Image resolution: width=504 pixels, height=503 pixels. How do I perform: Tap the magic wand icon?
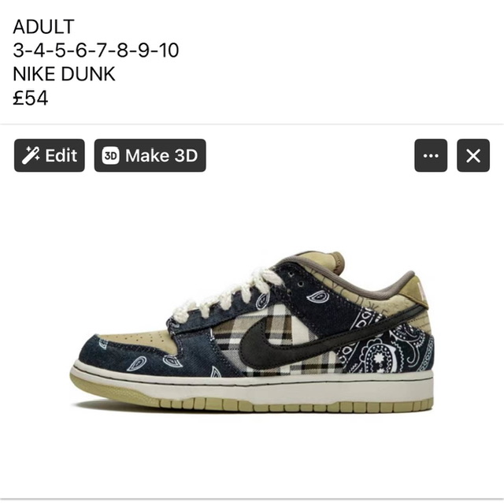click(31, 155)
